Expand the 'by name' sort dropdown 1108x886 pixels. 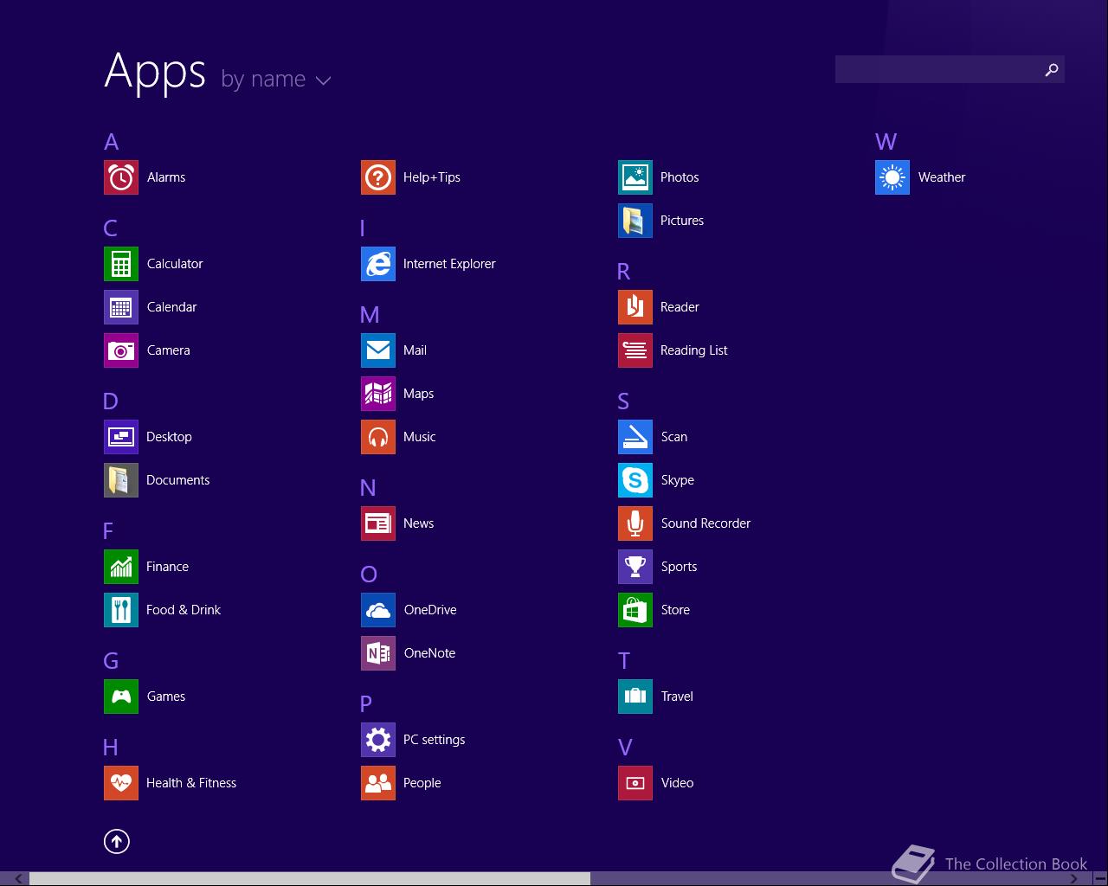tap(276, 80)
